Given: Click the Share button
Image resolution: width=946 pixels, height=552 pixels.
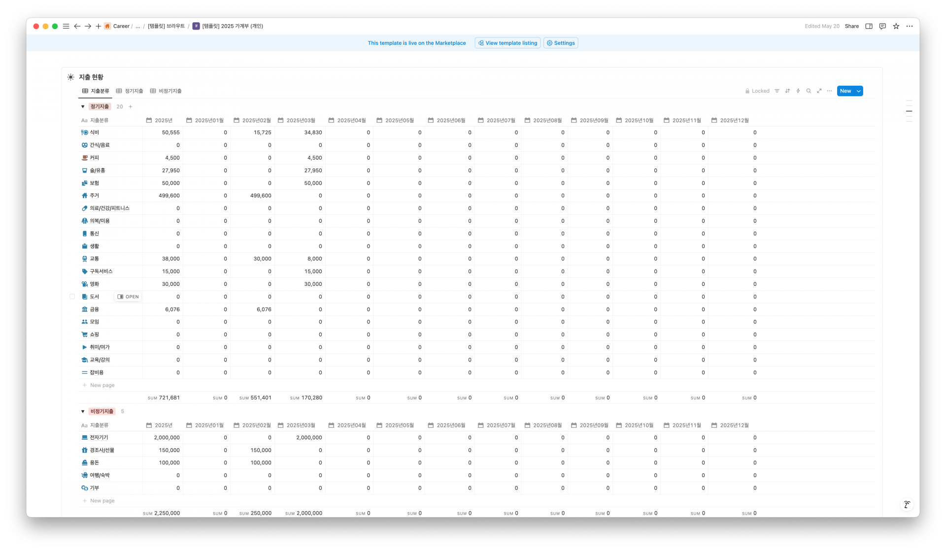Looking at the screenshot, I should [x=851, y=26].
